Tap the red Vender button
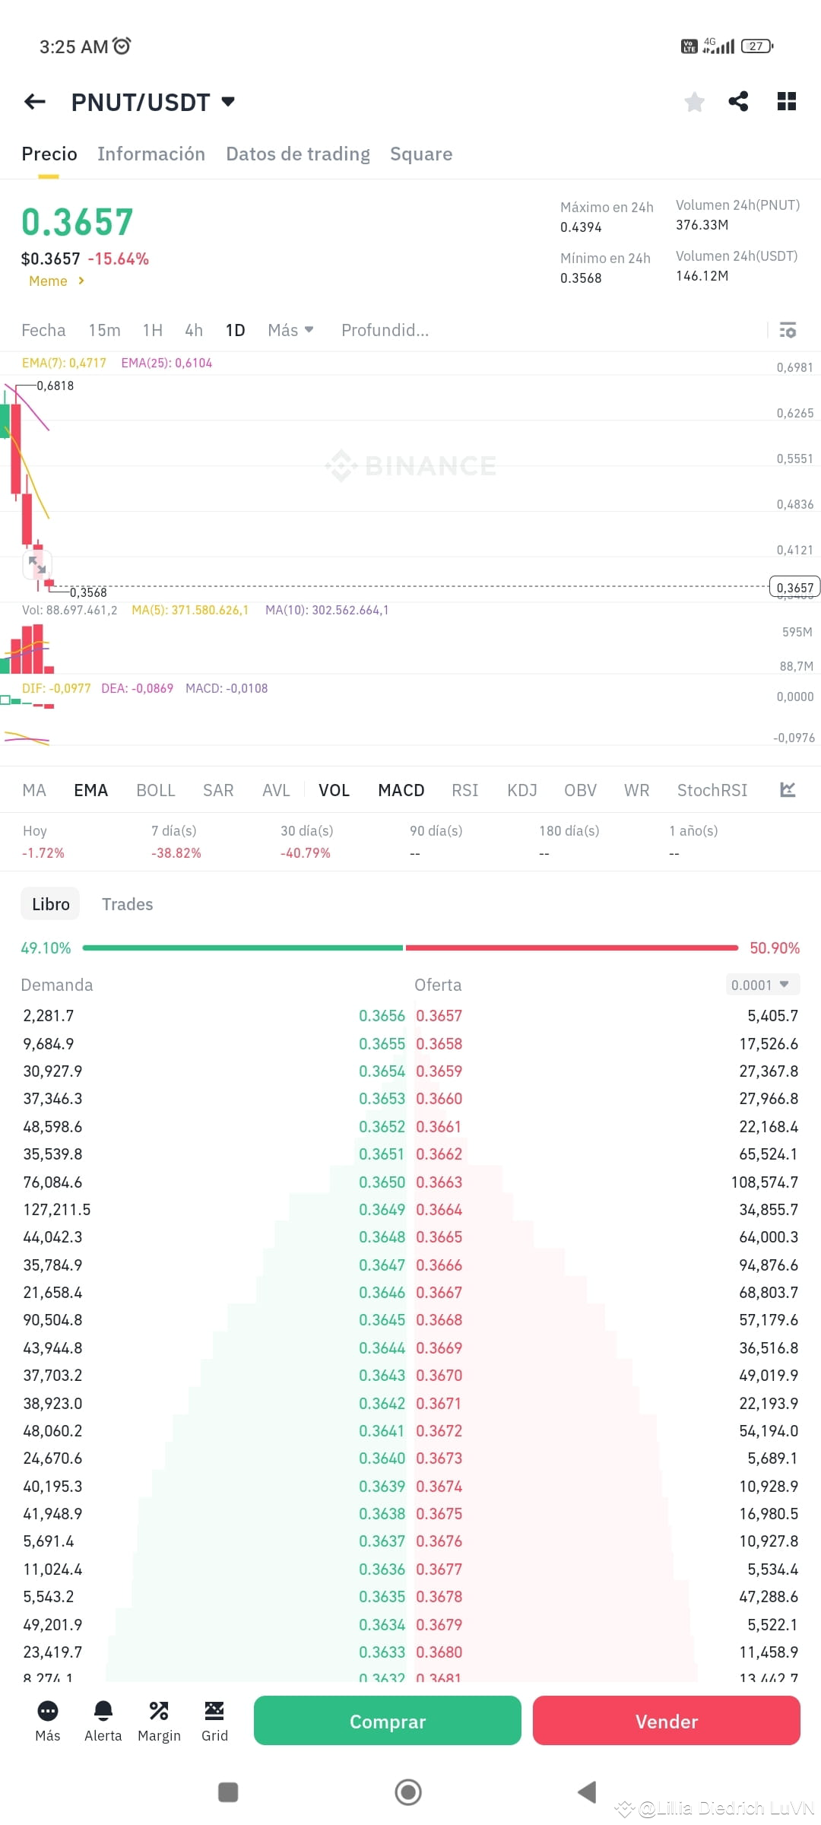 pyautogui.click(x=667, y=1722)
